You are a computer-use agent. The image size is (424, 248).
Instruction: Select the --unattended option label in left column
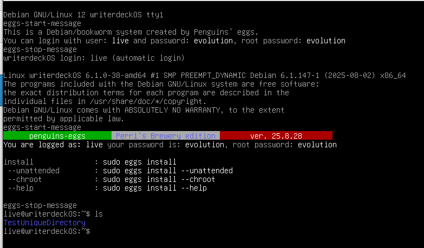(x=34, y=171)
